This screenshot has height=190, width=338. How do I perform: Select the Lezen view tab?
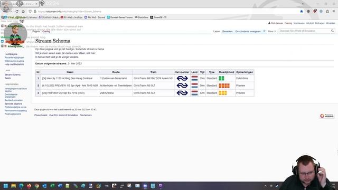pyautogui.click(x=217, y=31)
